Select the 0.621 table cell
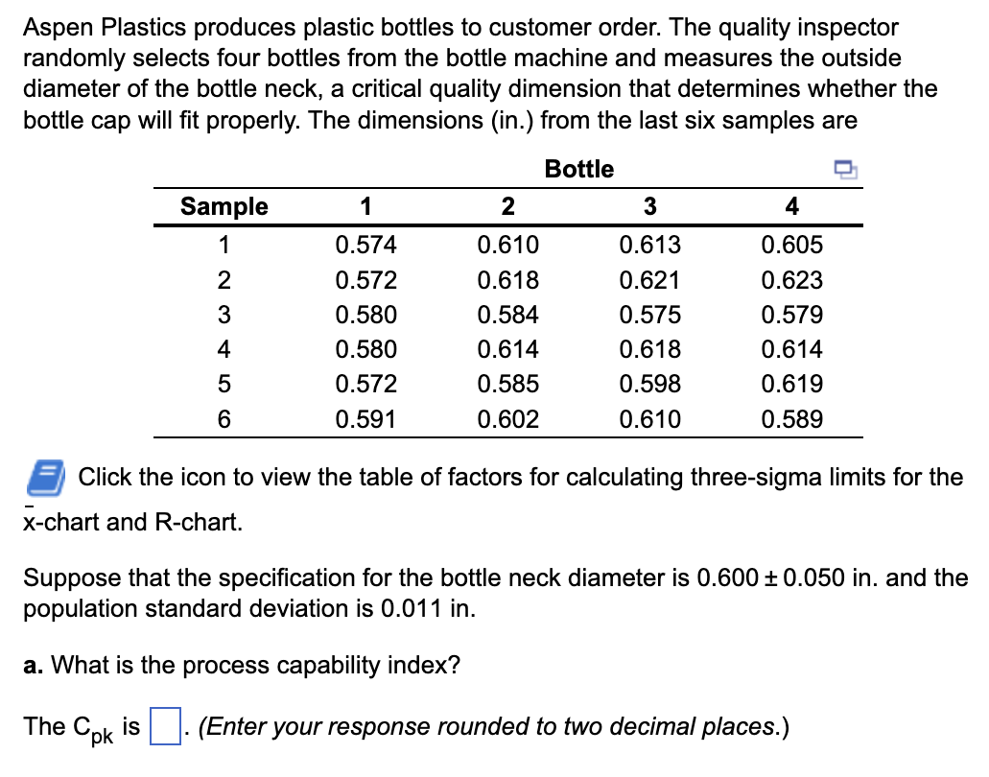 (649, 280)
